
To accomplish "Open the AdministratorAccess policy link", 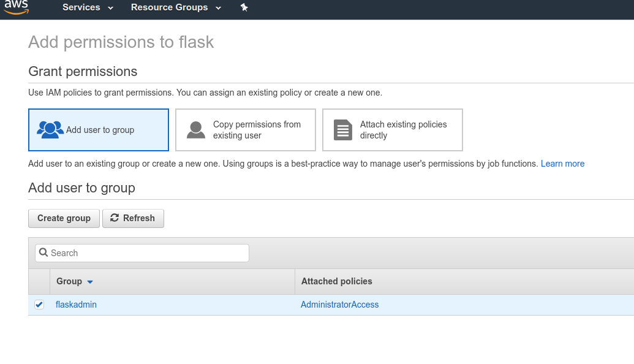I will click(339, 305).
